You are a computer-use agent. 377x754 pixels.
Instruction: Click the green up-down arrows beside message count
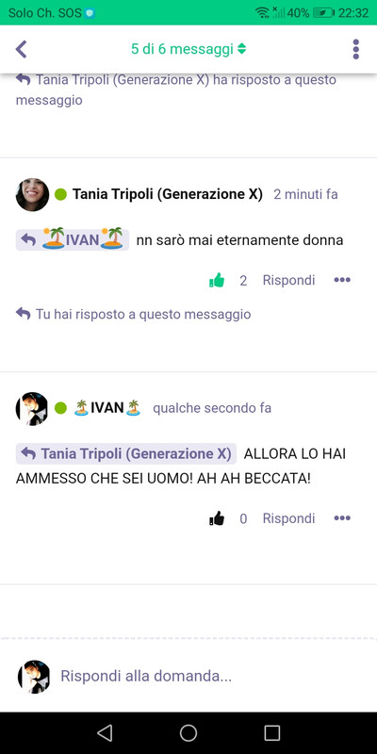[242, 49]
